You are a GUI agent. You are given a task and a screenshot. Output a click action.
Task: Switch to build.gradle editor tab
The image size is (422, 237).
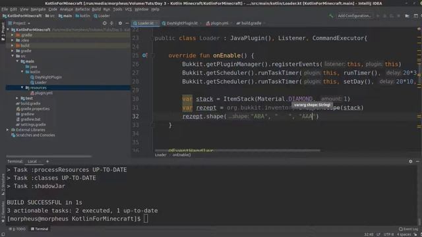tap(251, 24)
